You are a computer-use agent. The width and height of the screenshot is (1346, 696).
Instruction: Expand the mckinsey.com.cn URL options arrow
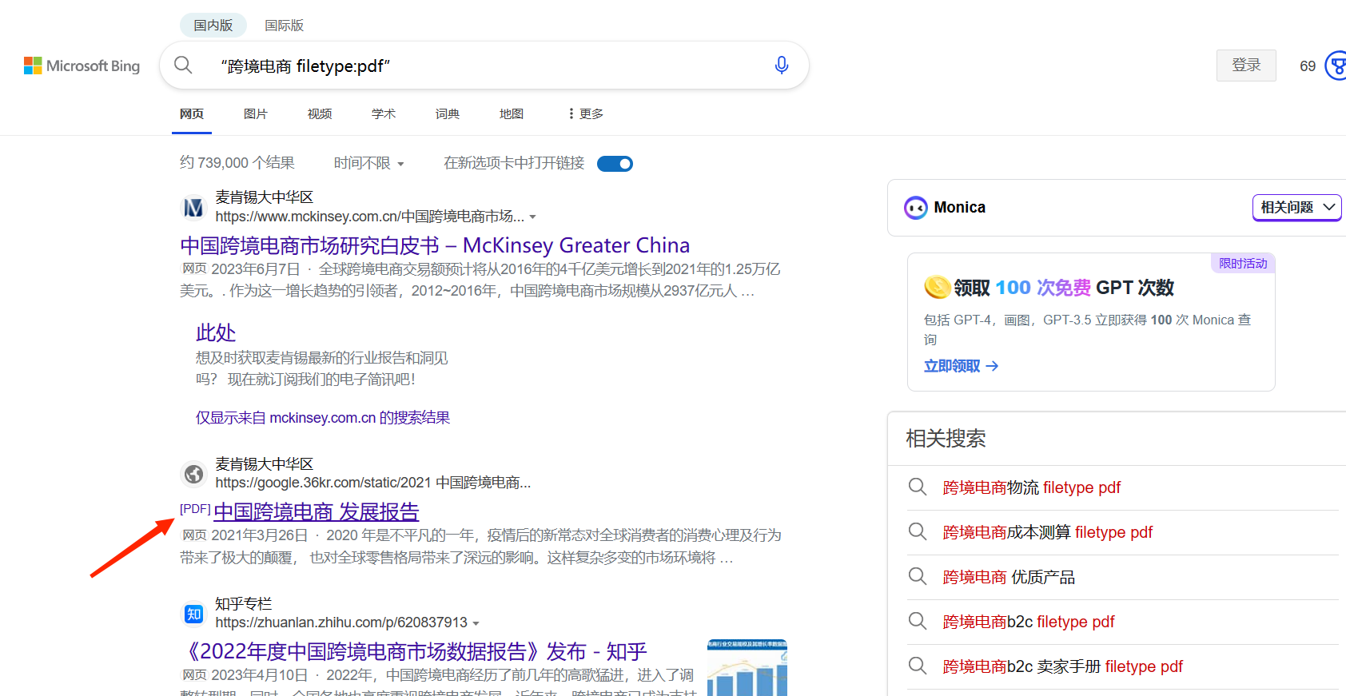pos(533,217)
